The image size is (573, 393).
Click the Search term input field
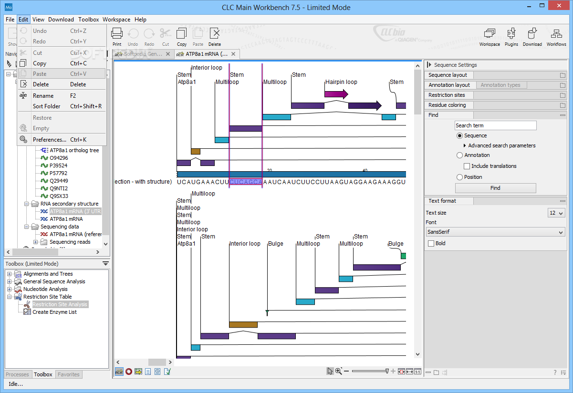pos(495,125)
